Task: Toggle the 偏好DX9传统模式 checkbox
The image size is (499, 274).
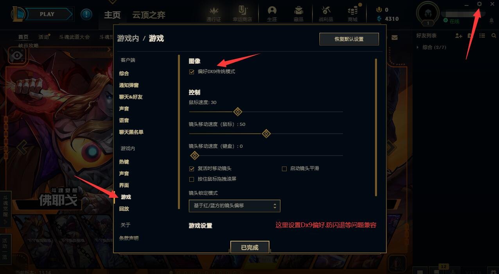Action: coord(192,72)
